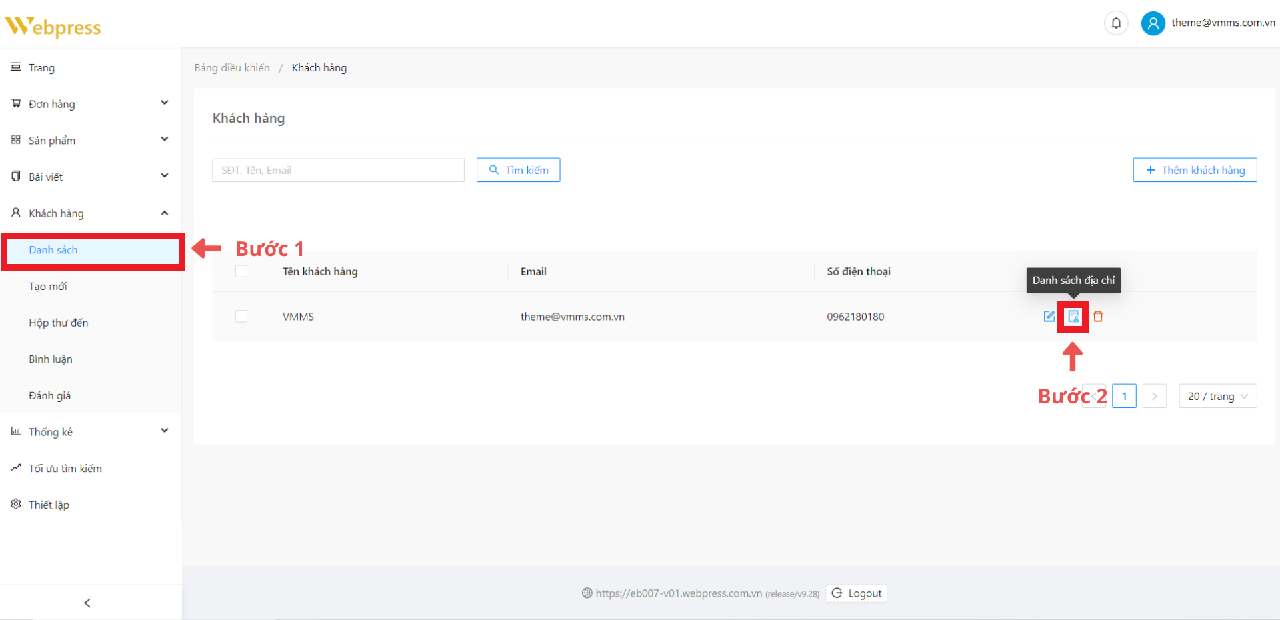The height and width of the screenshot is (620, 1280).
Task: Open the user account avatar icon
Action: point(1153,23)
